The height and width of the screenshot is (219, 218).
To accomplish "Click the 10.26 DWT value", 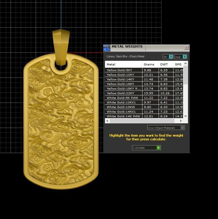I will [165, 93].
